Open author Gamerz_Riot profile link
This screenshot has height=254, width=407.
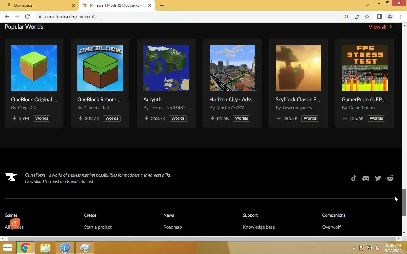tap(97, 108)
